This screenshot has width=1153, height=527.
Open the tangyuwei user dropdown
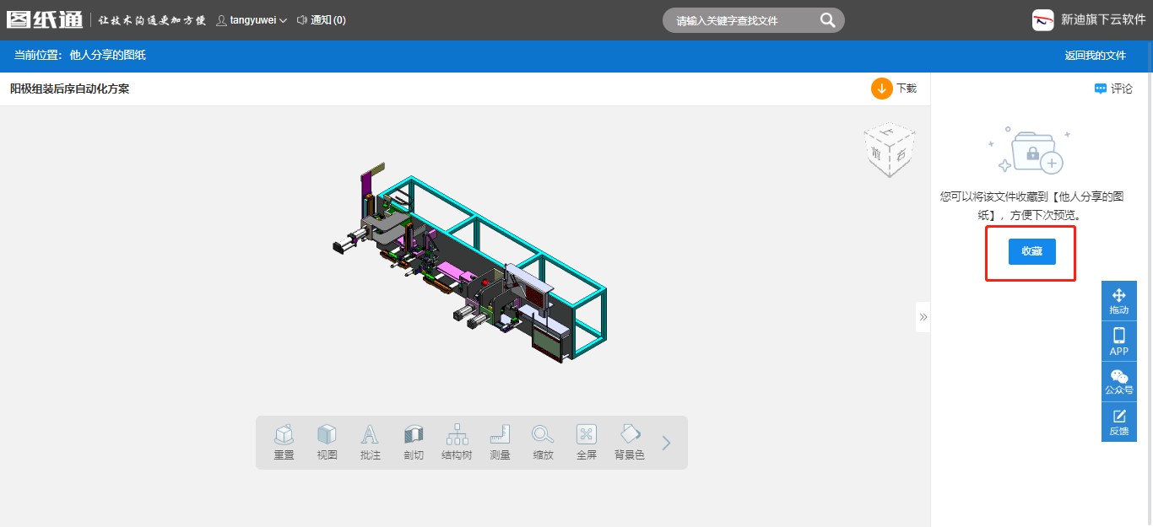click(252, 20)
